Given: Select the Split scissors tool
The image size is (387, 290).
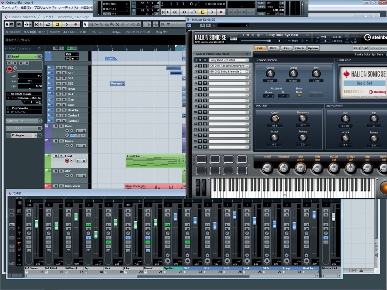Looking at the screenshot, I should (96, 25).
